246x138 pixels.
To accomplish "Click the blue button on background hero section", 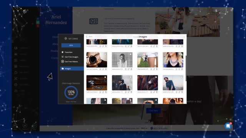I will 153,111.
